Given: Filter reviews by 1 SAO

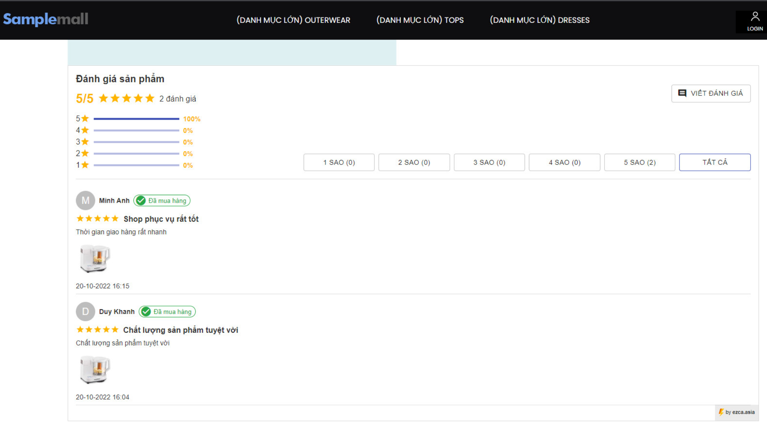Looking at the screenshot, I should [x=339, y=162].
